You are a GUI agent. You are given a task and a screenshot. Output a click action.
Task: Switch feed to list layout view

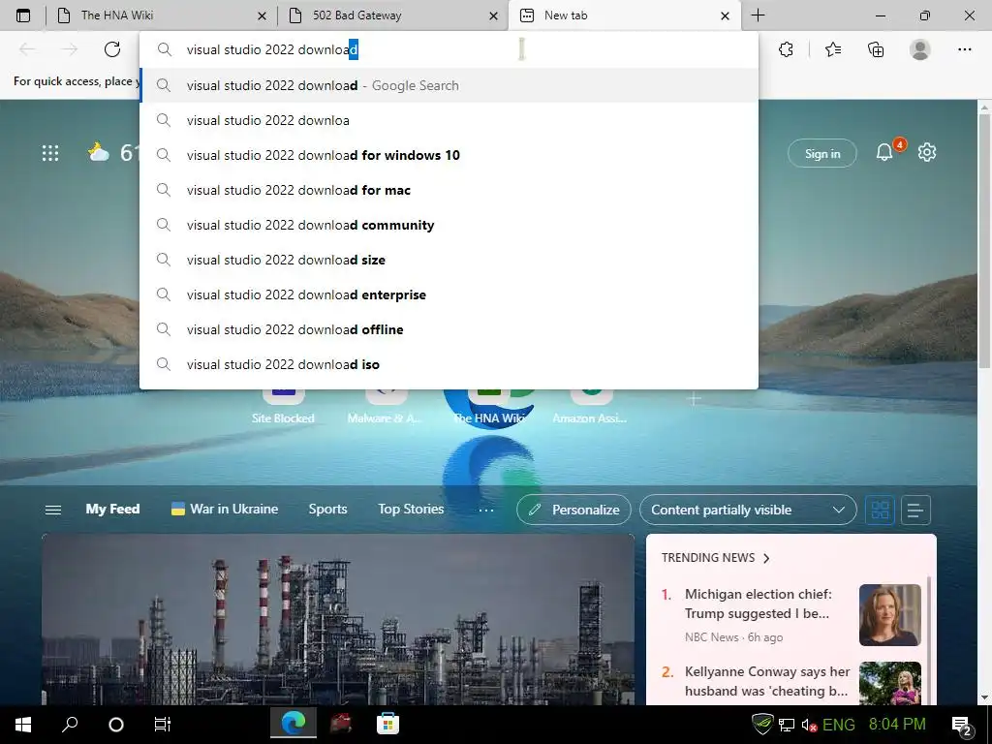click(915, 510)
